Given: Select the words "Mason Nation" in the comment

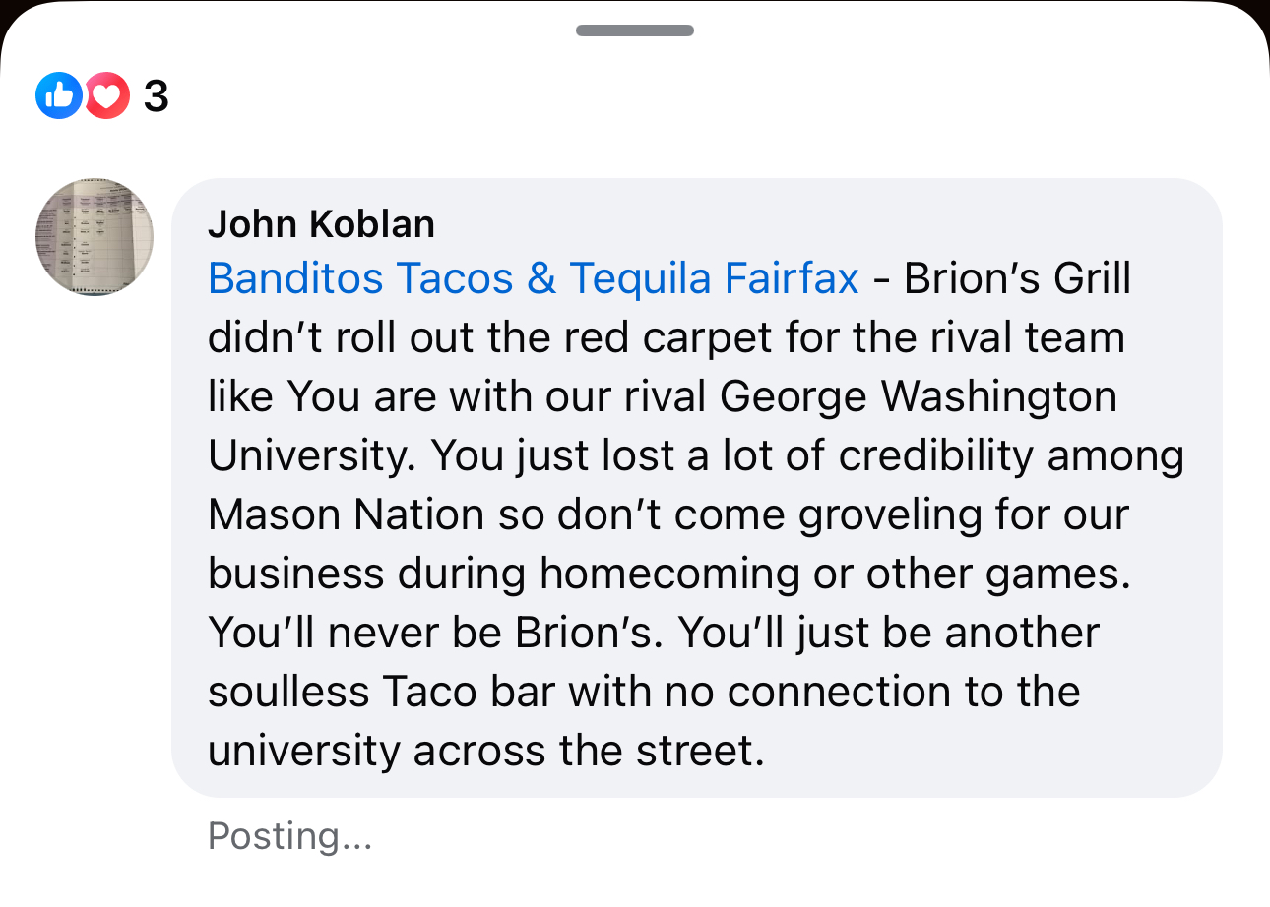Looking at the screenshot, I should (346, 514).
